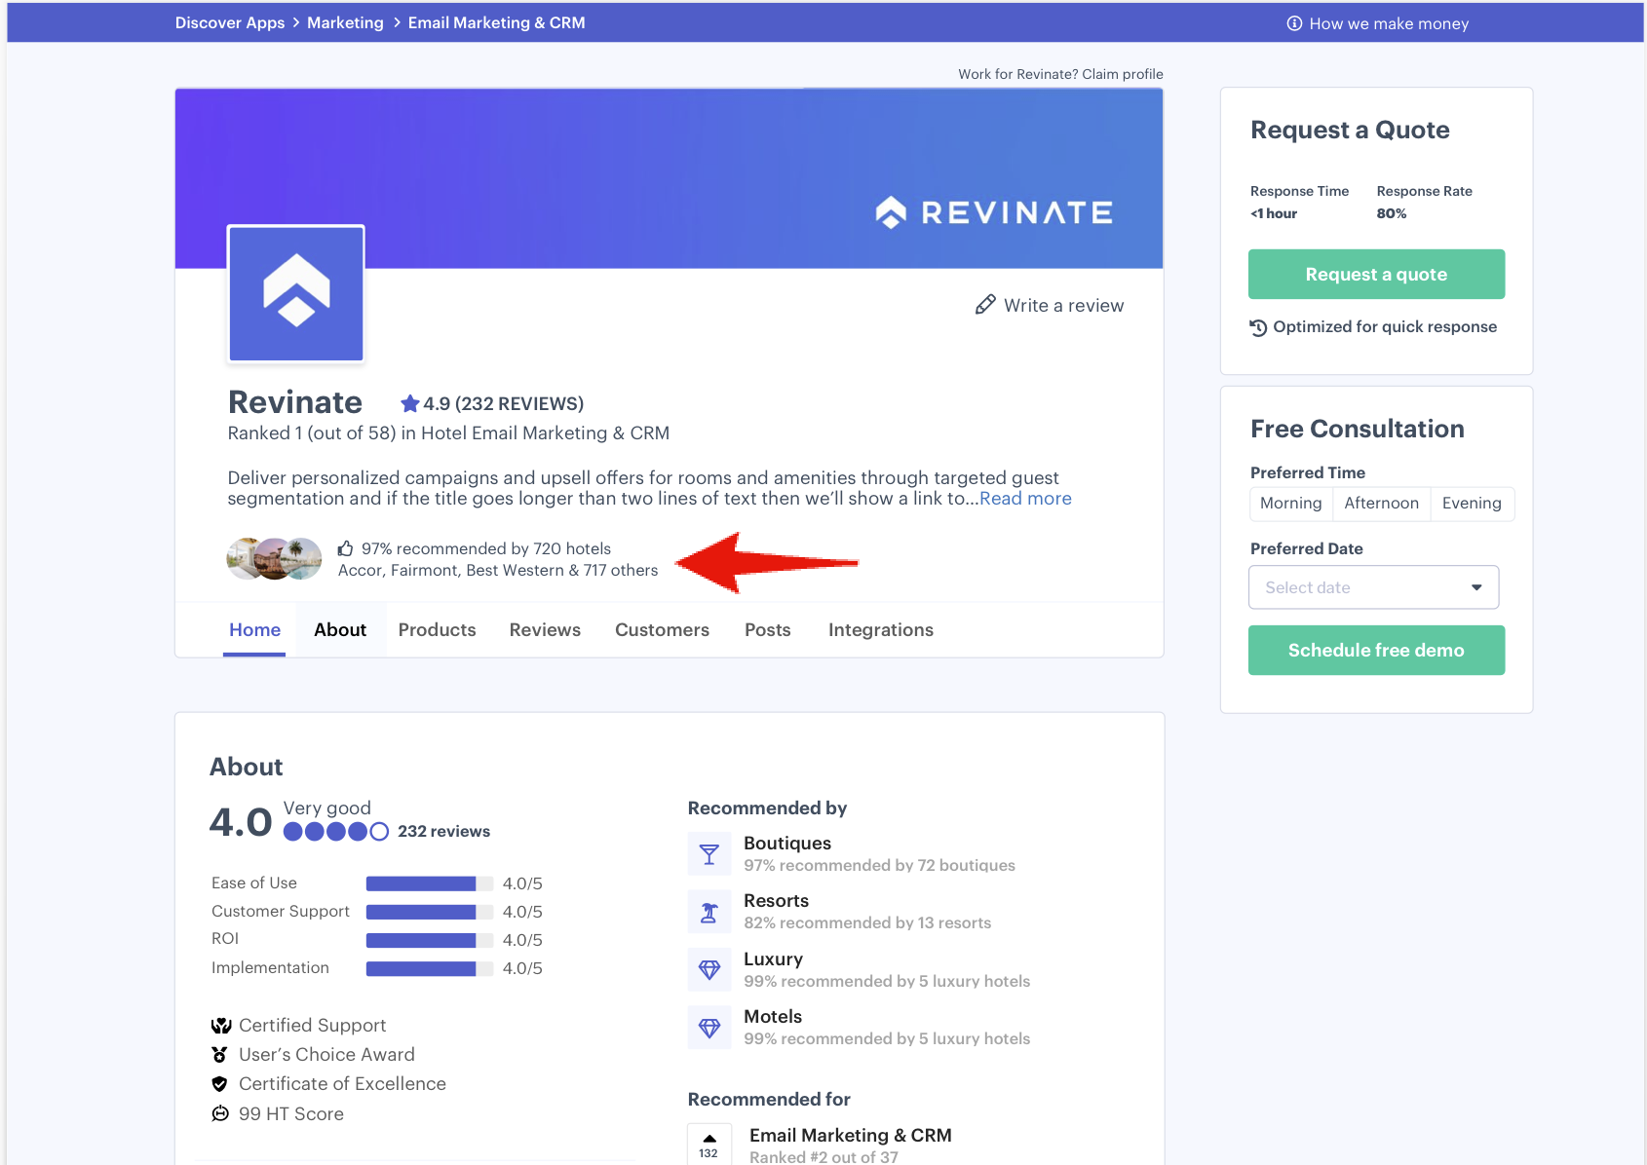This screenshot has height=1165, width=1647.
Task: Click Work for Revinate? Claim profile
Action: tap(1060, 74)
